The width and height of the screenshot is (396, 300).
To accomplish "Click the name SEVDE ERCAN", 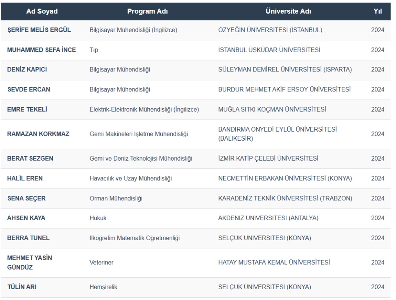I will [x=29, y=89].
